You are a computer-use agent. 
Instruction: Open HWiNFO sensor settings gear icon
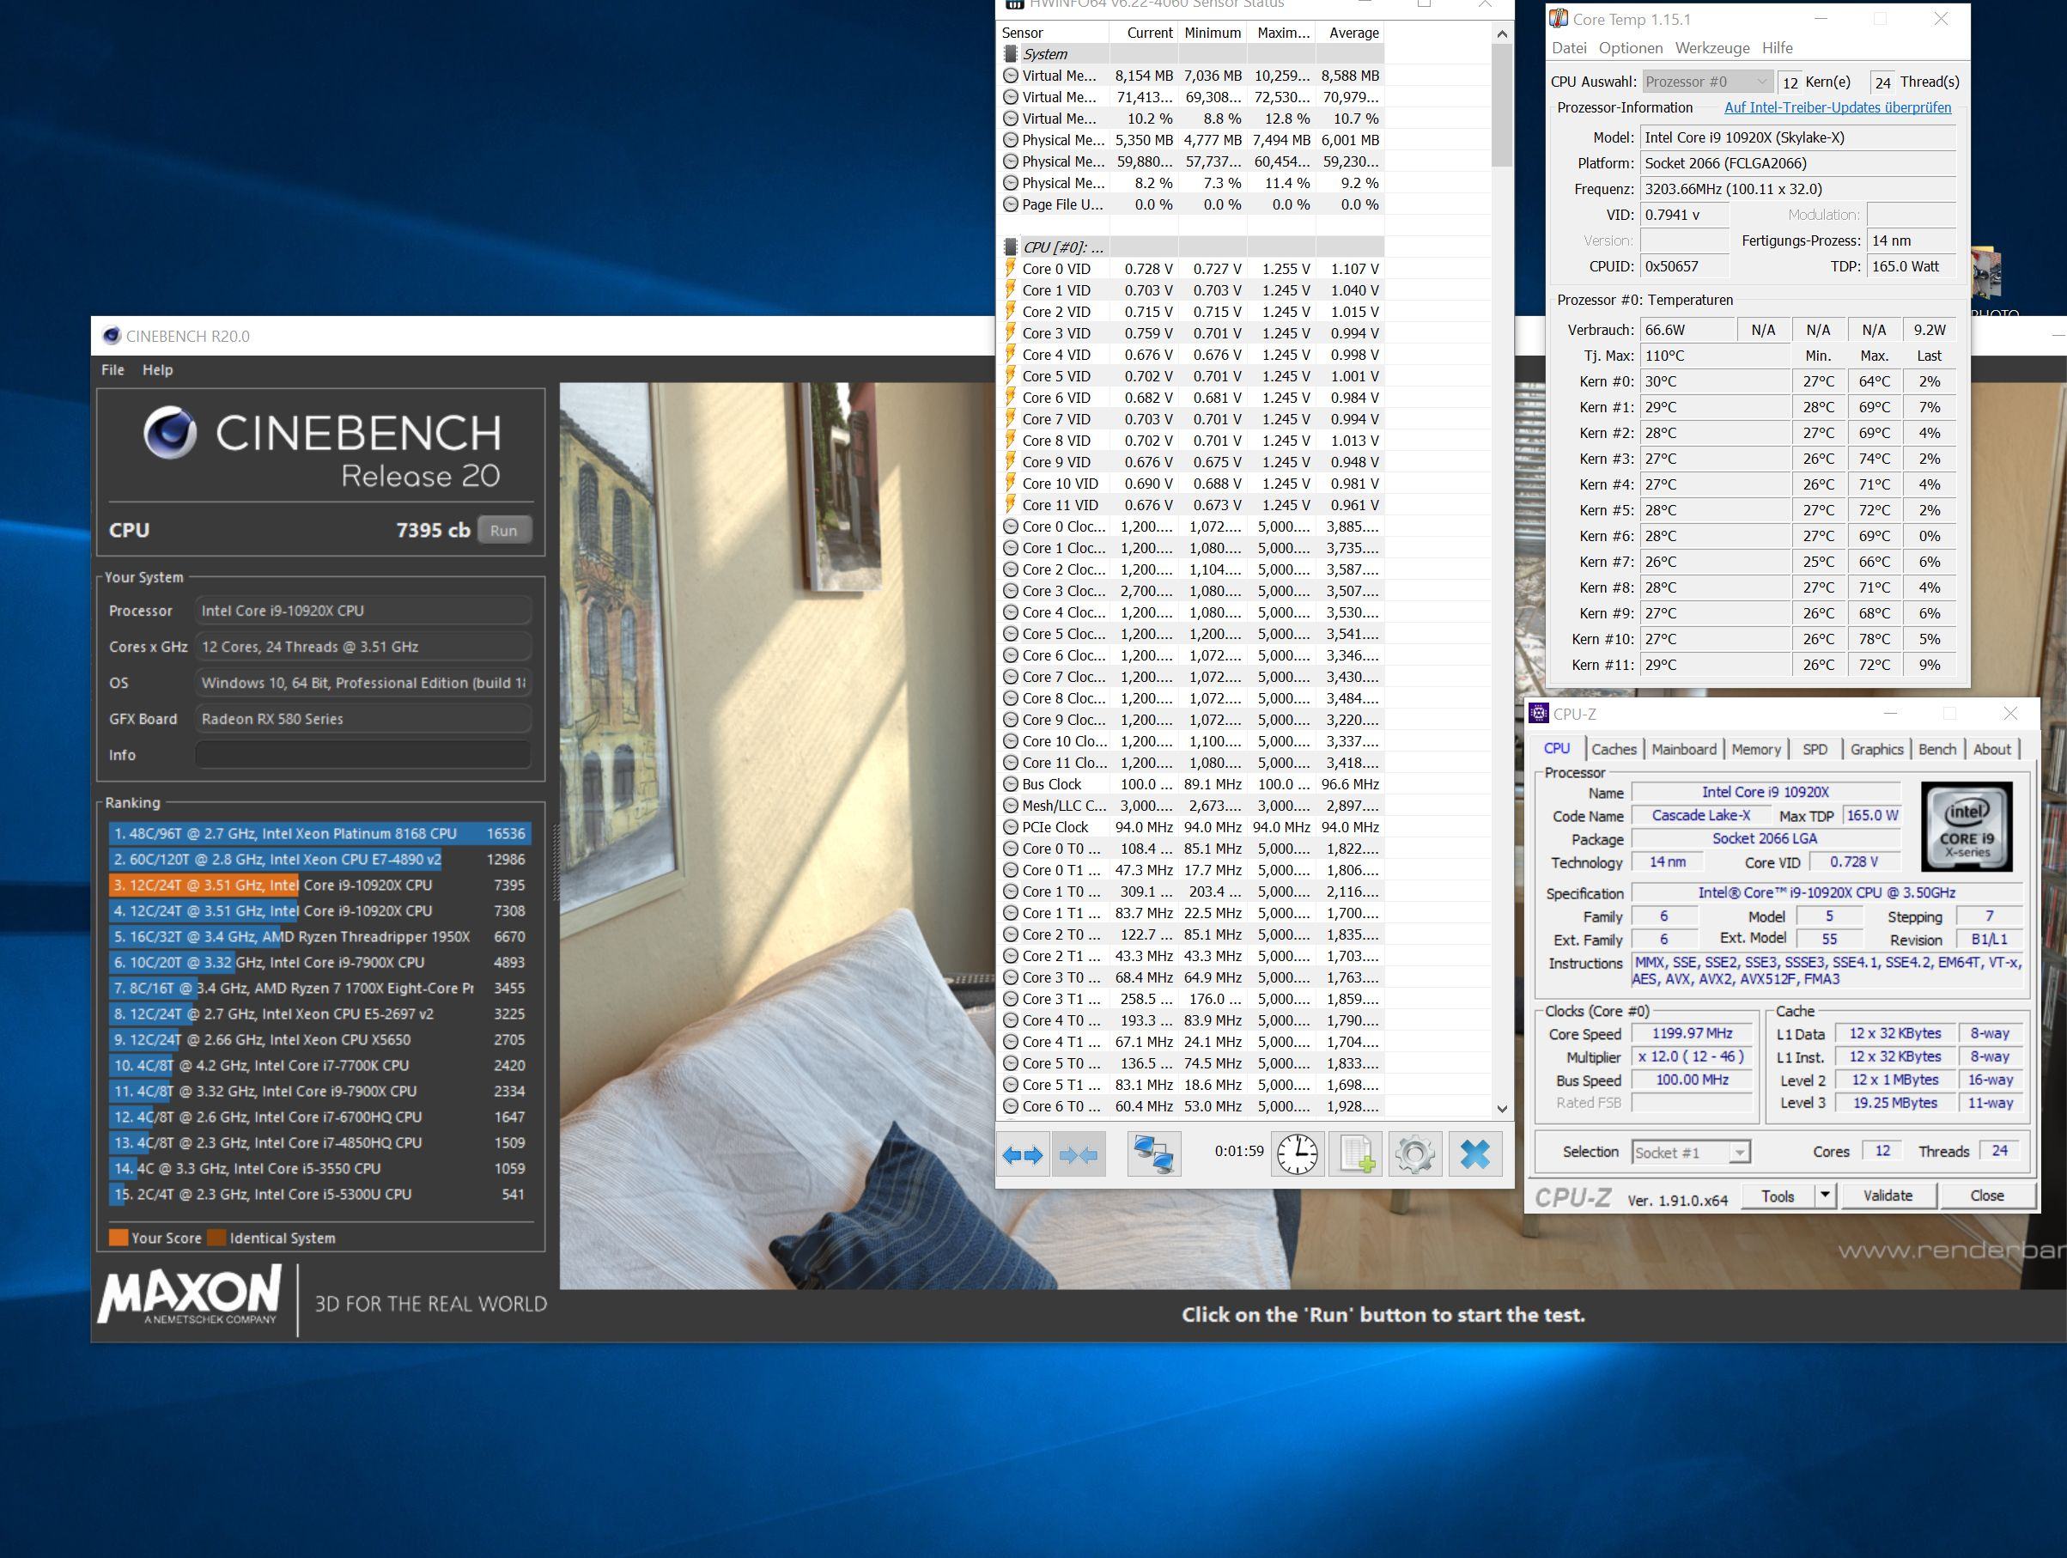click(1414, 1155)
